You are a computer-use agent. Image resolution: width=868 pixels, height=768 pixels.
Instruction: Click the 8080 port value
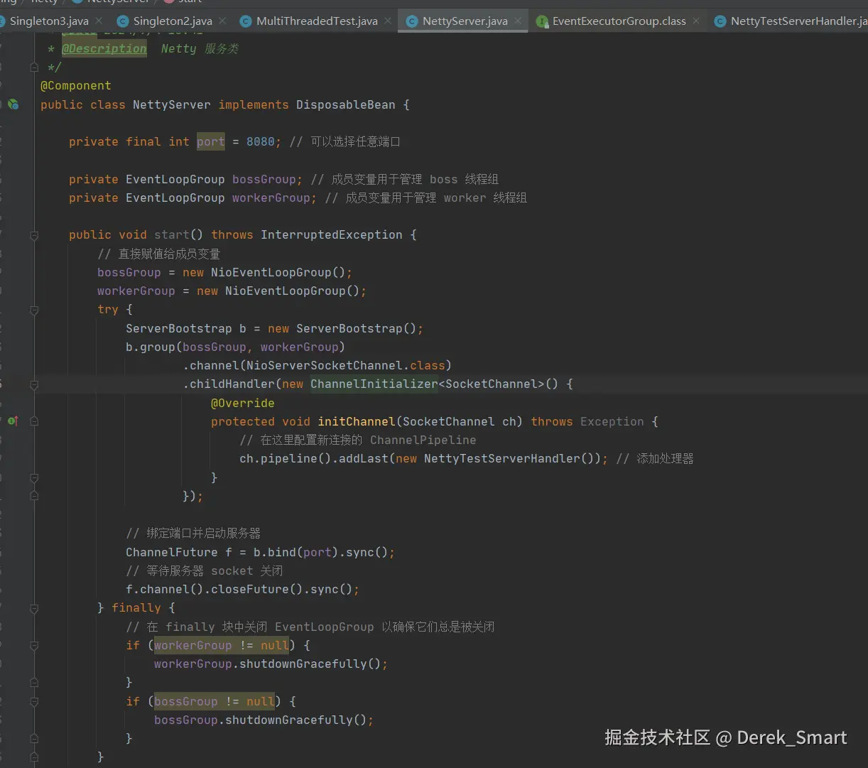[x=261, y=142]
